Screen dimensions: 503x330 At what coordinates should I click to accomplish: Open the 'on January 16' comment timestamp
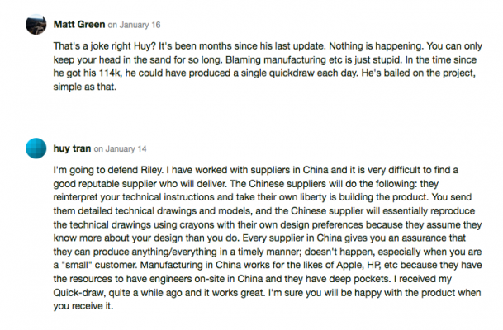(x=134, y=25)
